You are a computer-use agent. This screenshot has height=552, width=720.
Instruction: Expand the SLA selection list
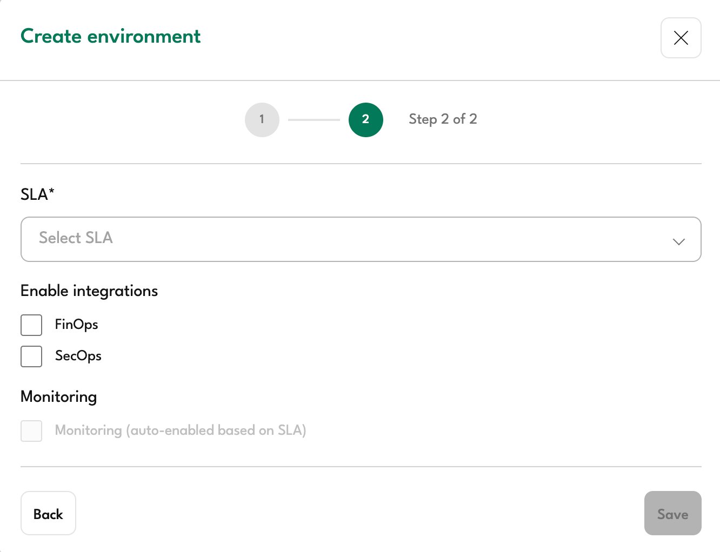(x=361, y=239)
